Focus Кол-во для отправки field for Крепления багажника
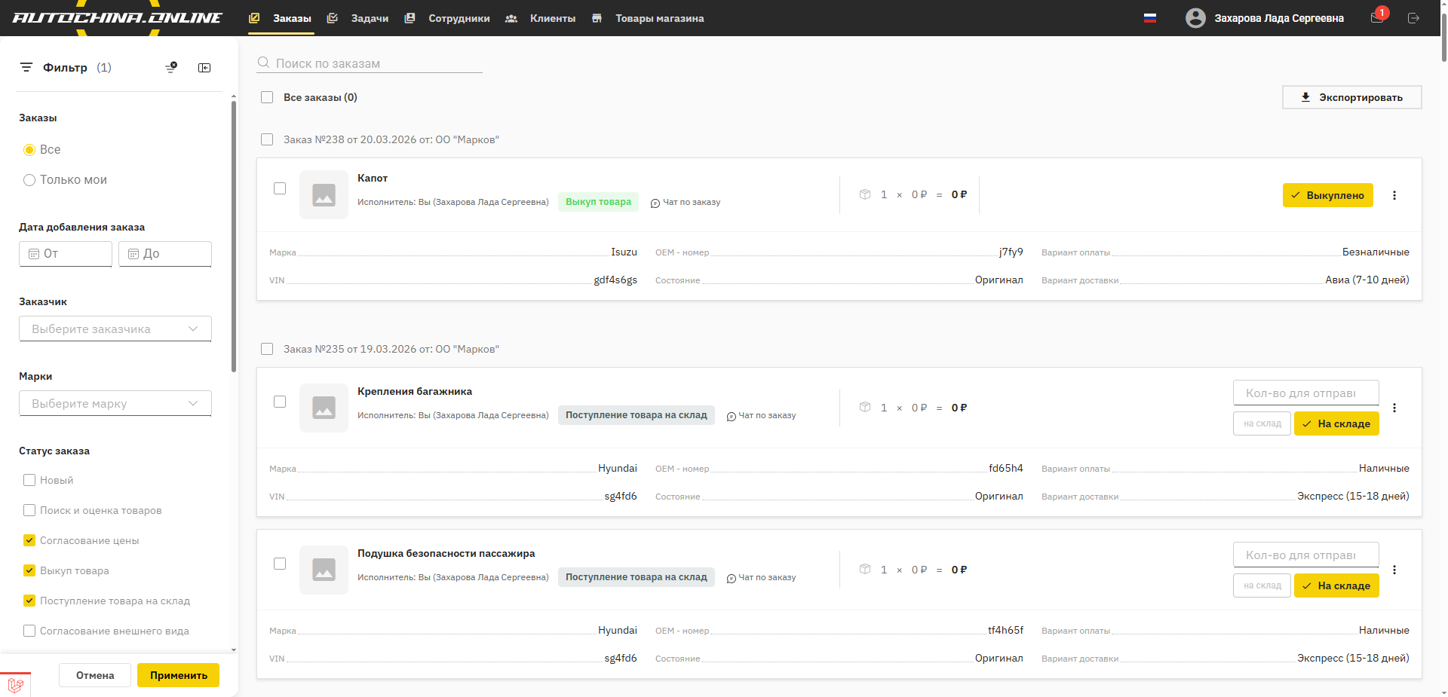 coord(1306,393)
